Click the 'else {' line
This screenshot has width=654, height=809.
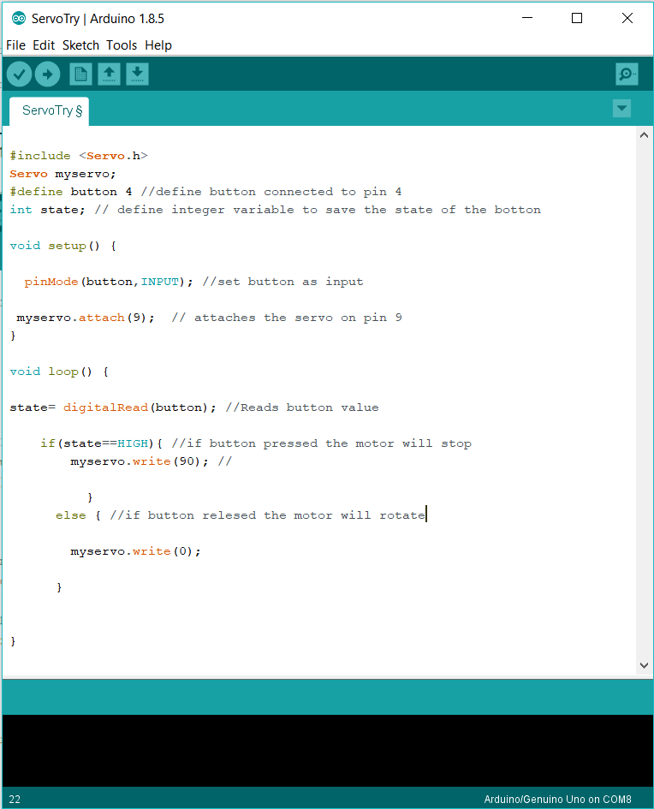click(x=241, y=515)
